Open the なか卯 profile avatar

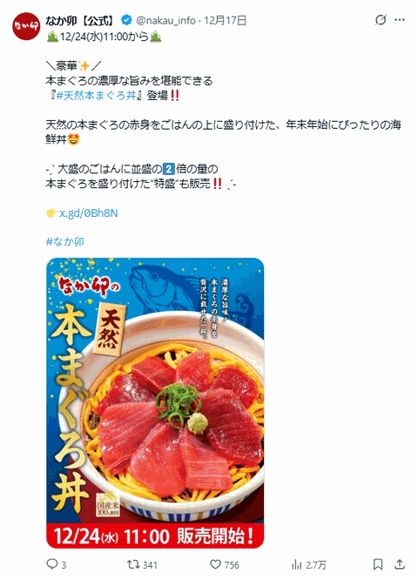click(26, 26)
